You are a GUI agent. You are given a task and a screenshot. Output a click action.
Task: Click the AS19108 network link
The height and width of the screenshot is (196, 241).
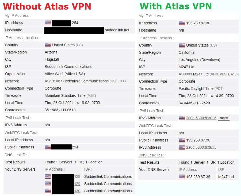click(x=52, y=81)
